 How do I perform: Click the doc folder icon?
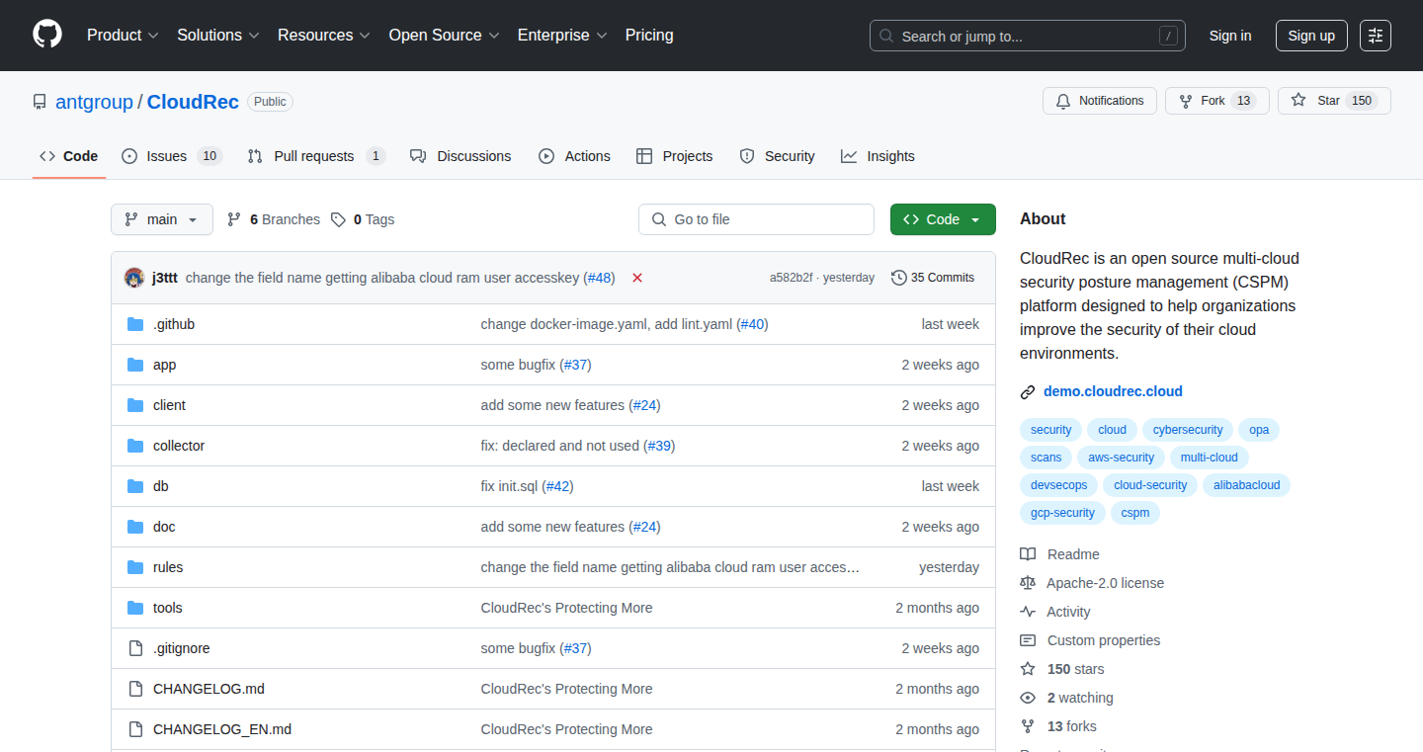pyautogui.click(x=135, y=527)
